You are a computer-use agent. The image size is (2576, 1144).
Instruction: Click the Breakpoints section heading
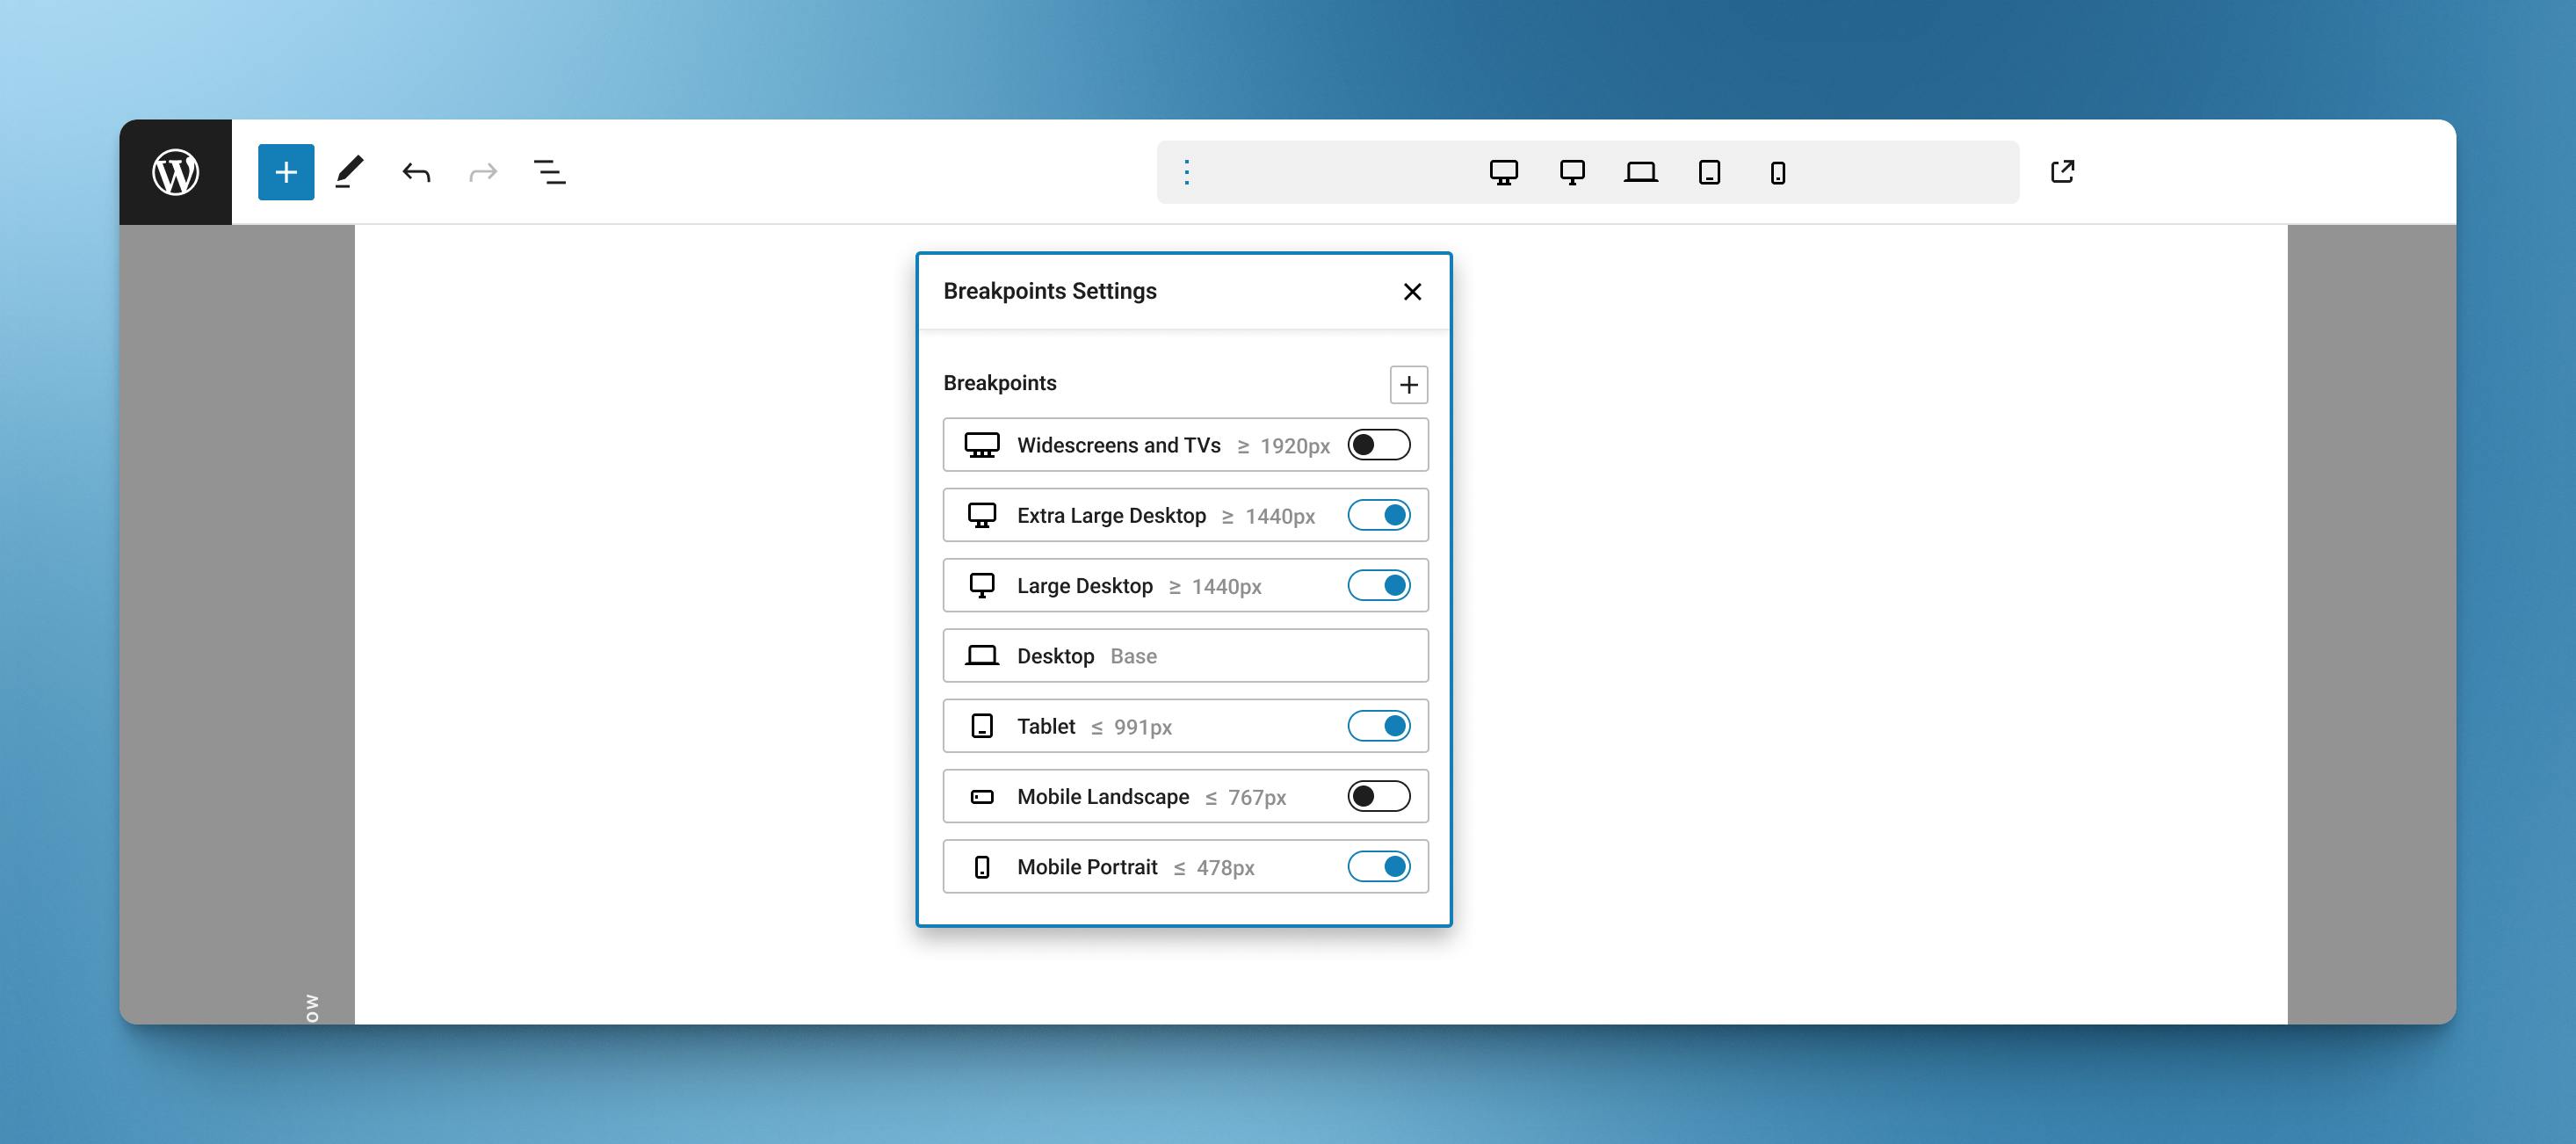pos(999,383)
